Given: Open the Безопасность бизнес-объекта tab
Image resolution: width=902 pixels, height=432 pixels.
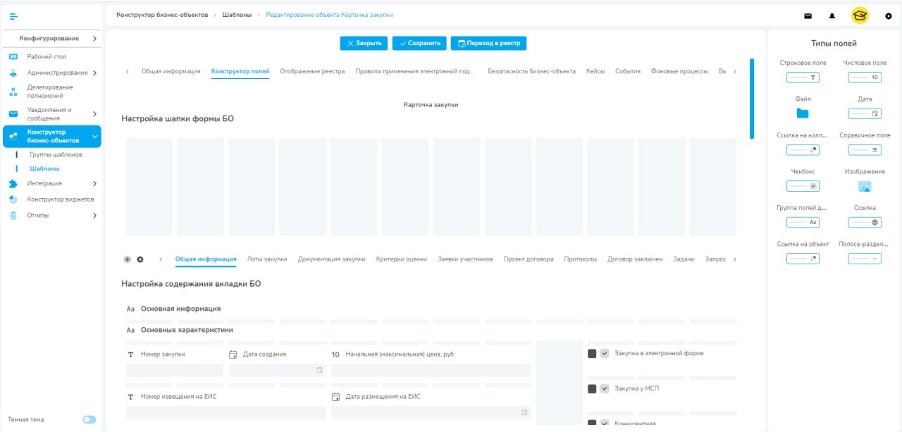Looking at the screenshot, I should pyautogui.click(x=531, y=71).
